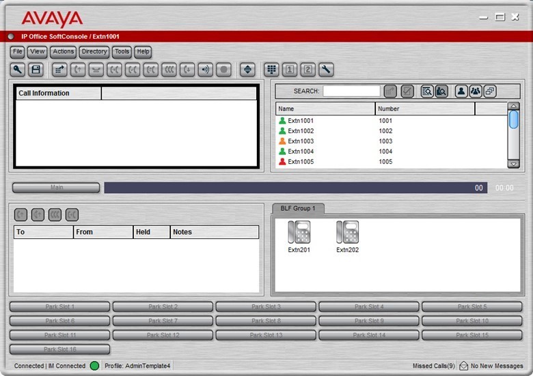Screen dimensions: 533x376
Task: Click the Park Slot 5 button
Action: (x=472, y=307)
